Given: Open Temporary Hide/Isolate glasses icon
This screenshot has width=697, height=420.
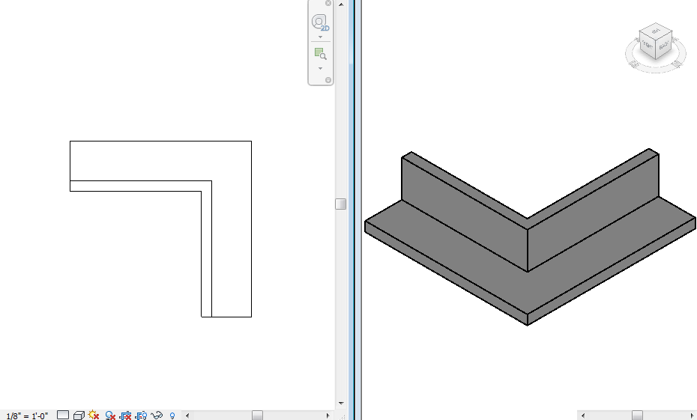Looking at the screenshot, I should [x=157, y=416].
